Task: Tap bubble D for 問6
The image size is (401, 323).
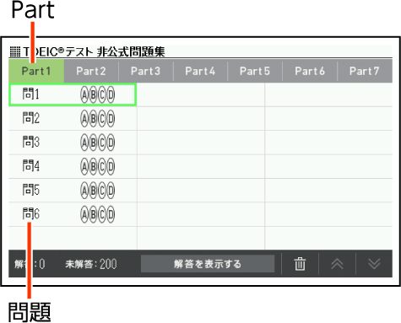Action: pyautogui.click(x=111, y=214)
